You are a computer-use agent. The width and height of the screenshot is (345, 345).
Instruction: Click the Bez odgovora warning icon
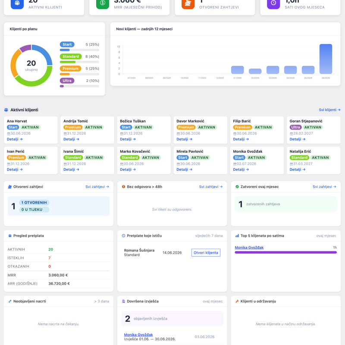pyautogui.click(x=123, y=187)
